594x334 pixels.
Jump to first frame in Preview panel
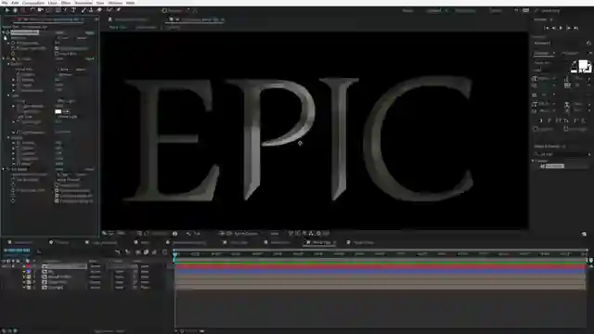tap(547, 28)
